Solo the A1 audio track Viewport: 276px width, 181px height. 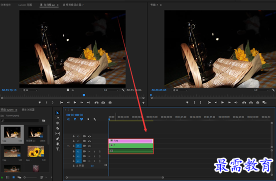[x=95, y=152]
